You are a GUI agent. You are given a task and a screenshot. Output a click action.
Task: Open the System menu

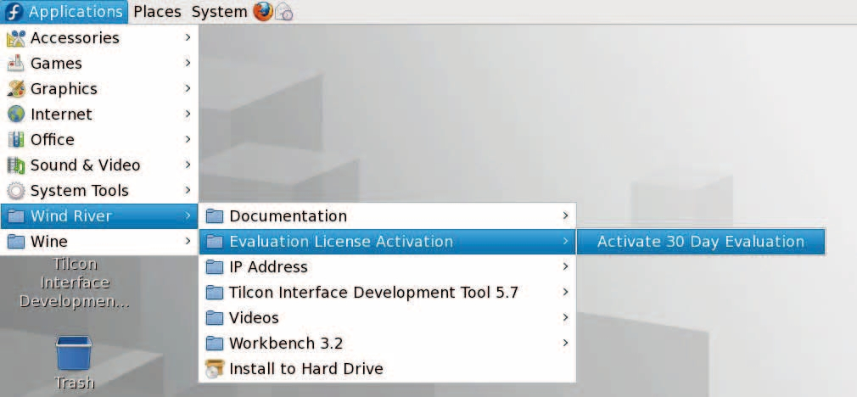pyautogui.click(x=219, y=12)
